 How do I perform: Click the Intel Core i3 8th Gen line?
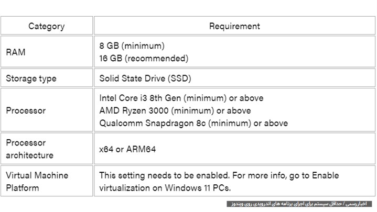[x=181, y=98]
